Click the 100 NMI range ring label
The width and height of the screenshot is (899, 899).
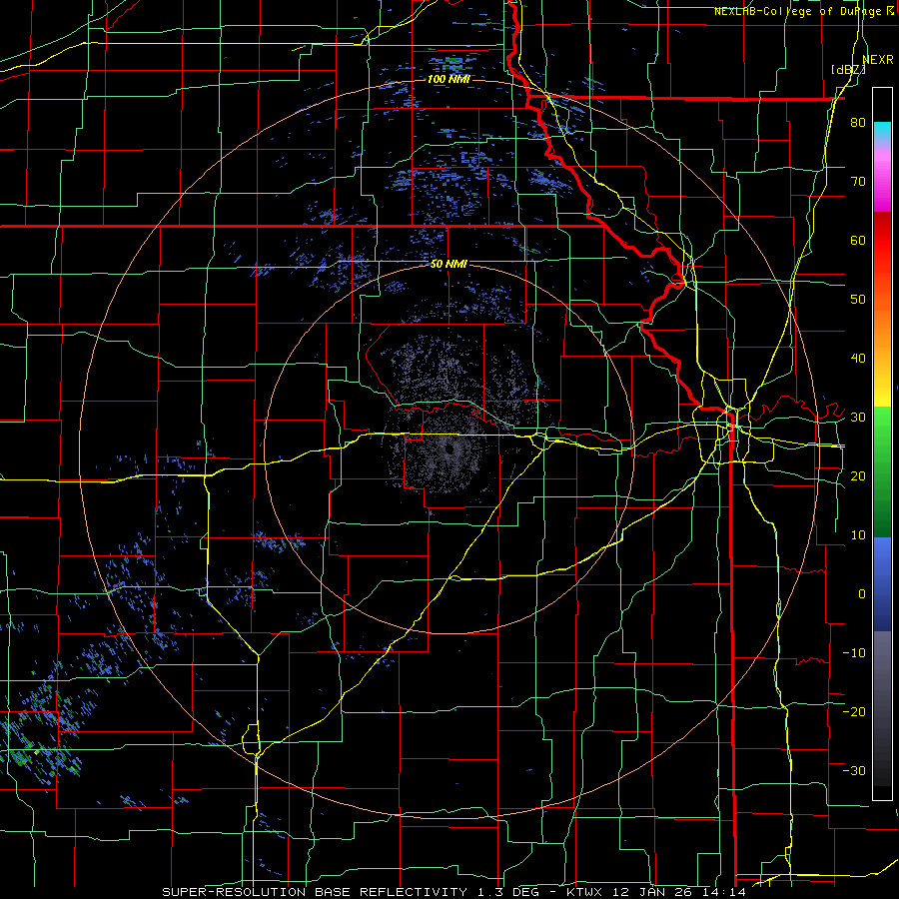(x=449, y=79)
